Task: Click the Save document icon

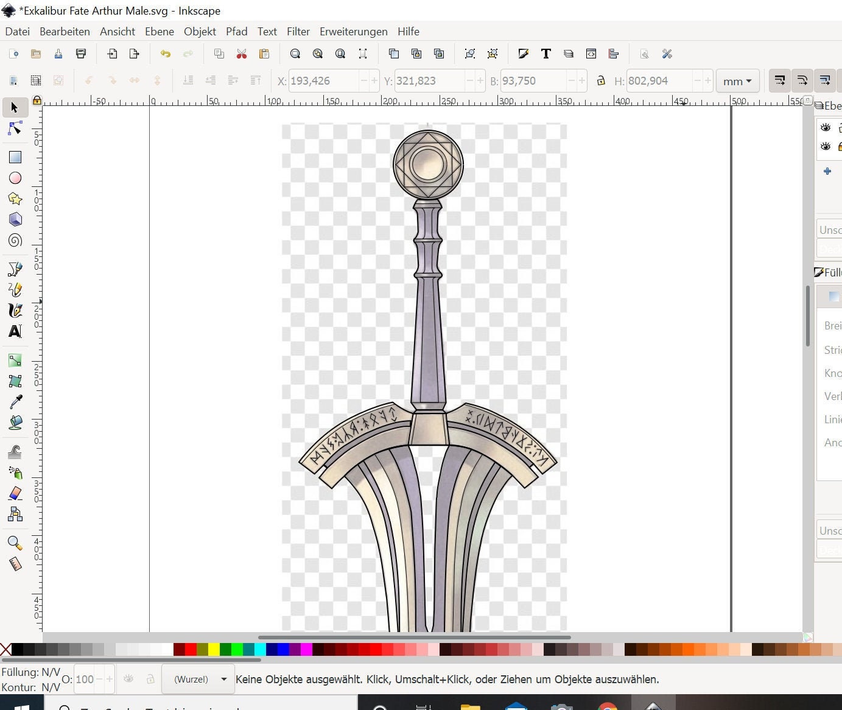Action: coord(58,54)
